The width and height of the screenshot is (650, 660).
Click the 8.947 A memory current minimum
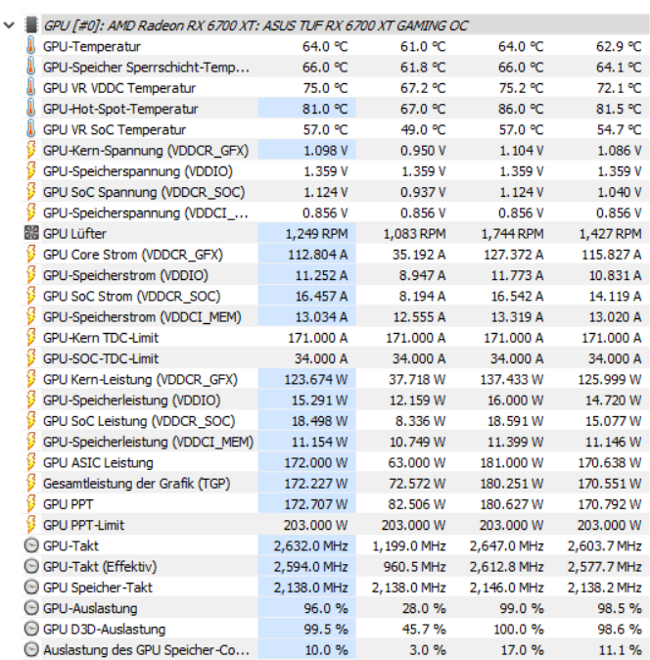click(x=422, y=276)
